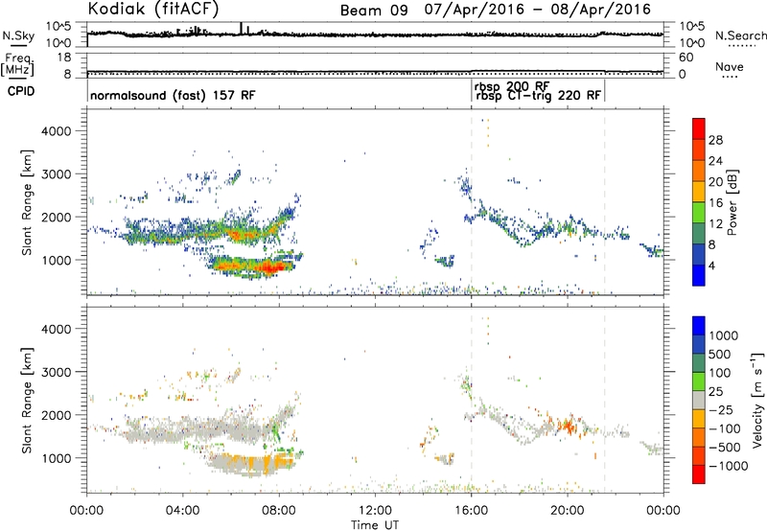Viewport: 767px width, 531px height.
Task: Click the 1000 velocity colorbar tick
Action: pos(724,335)
